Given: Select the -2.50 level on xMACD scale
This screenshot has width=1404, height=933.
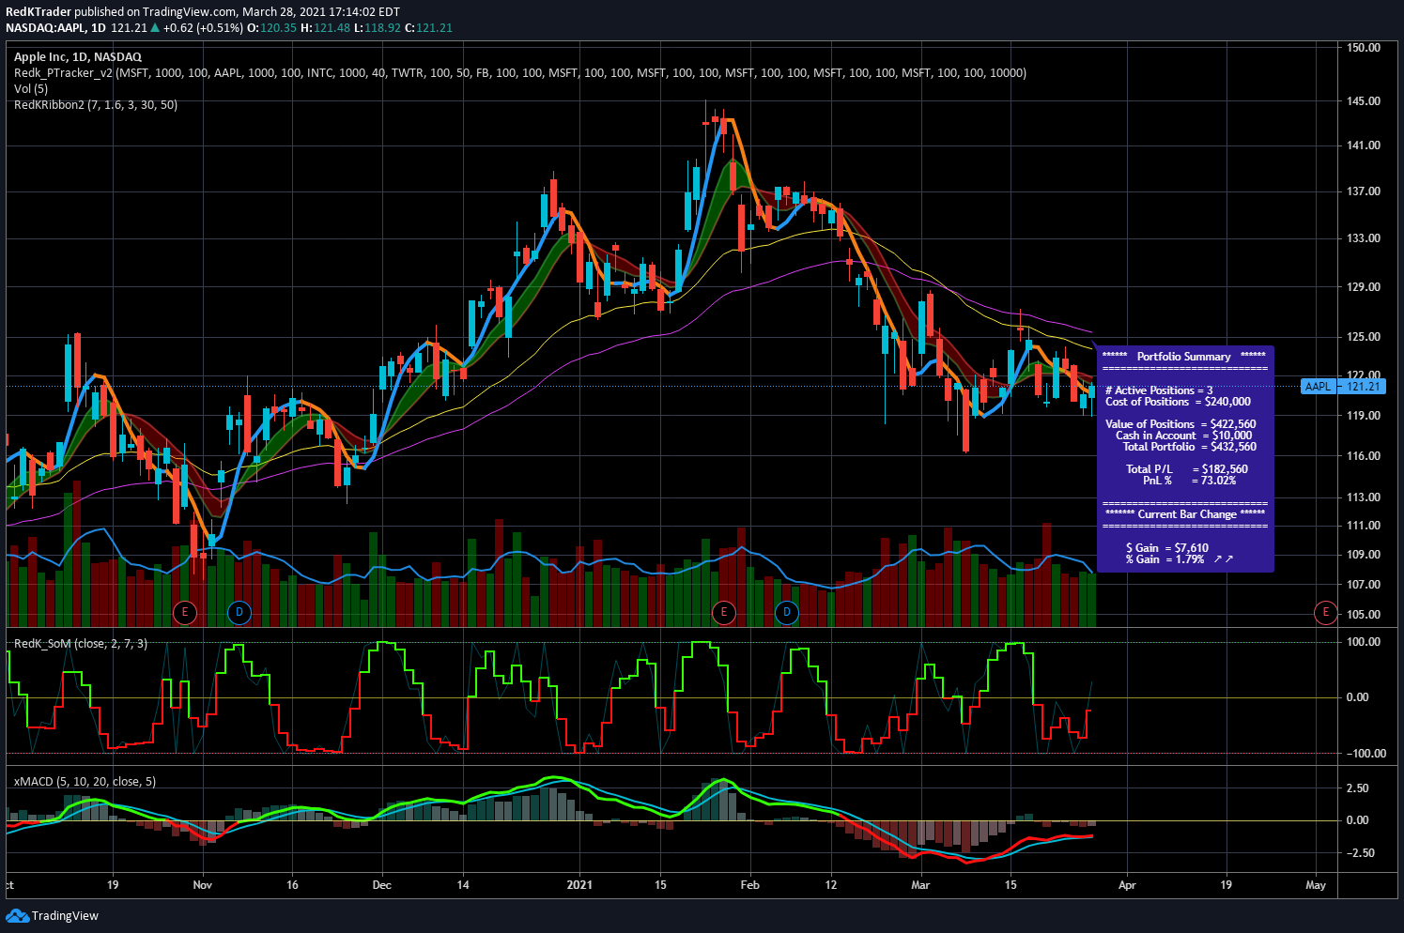Looking at the screenshot, I should pos(1360,853).
